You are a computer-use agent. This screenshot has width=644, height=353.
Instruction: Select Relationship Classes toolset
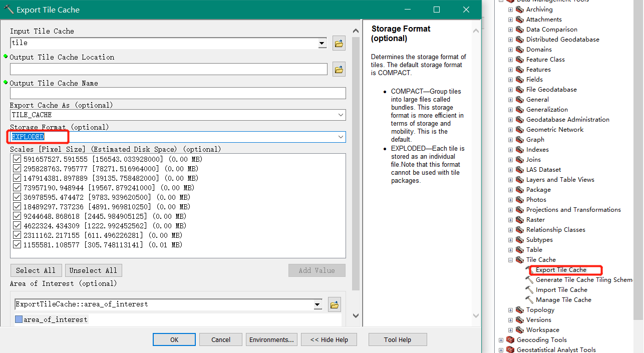555,230
